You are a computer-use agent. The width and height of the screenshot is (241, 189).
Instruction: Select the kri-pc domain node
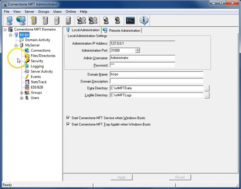pyautogui.click(x=24, y=35)
